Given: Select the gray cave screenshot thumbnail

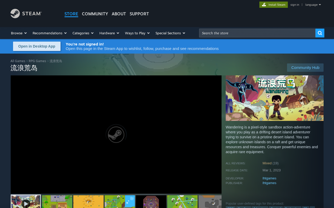Looking at the screenshot, I should 210,201.
